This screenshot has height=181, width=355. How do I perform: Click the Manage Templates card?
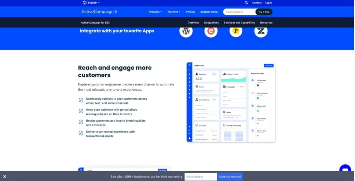233,132
